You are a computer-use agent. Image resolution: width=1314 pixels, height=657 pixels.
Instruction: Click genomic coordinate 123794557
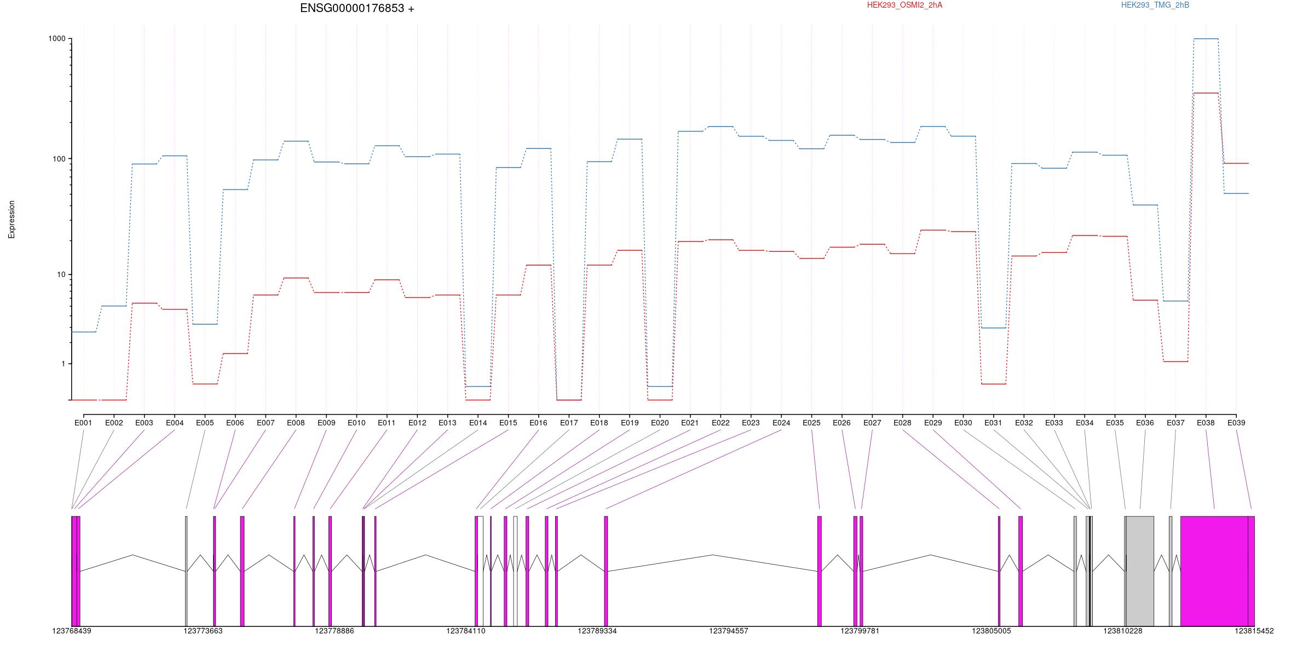(x=729, y=631)
